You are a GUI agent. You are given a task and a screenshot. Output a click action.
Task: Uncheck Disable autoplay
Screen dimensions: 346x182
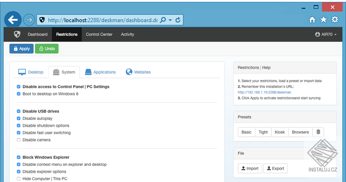tap(18, 118)
